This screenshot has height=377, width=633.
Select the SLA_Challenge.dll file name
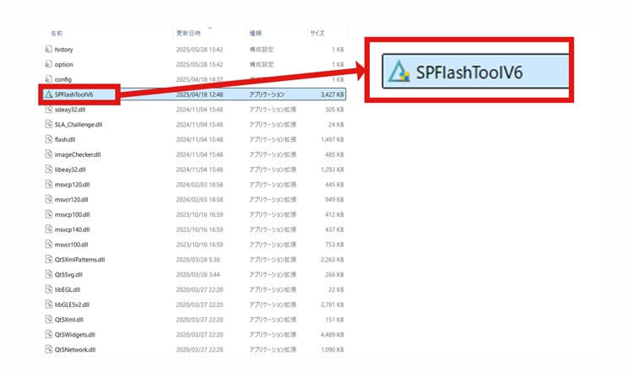tap(78, 125)
